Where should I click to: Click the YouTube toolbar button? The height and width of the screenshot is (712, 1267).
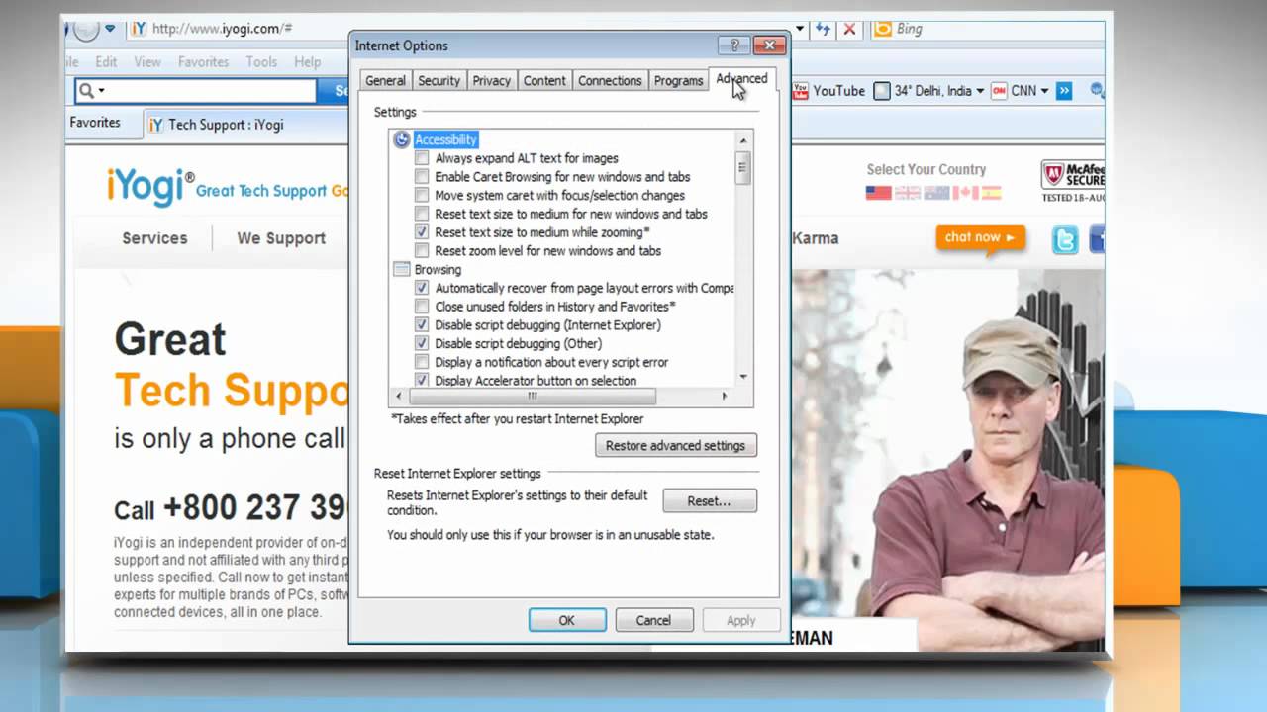(x=828, y=91)
